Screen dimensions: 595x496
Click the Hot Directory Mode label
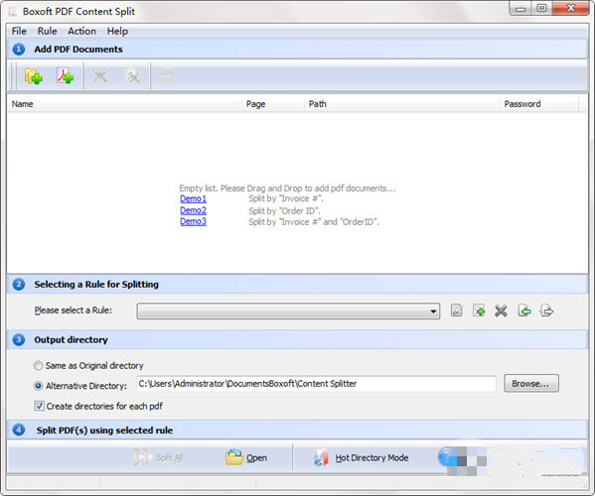tap(372, 457)
